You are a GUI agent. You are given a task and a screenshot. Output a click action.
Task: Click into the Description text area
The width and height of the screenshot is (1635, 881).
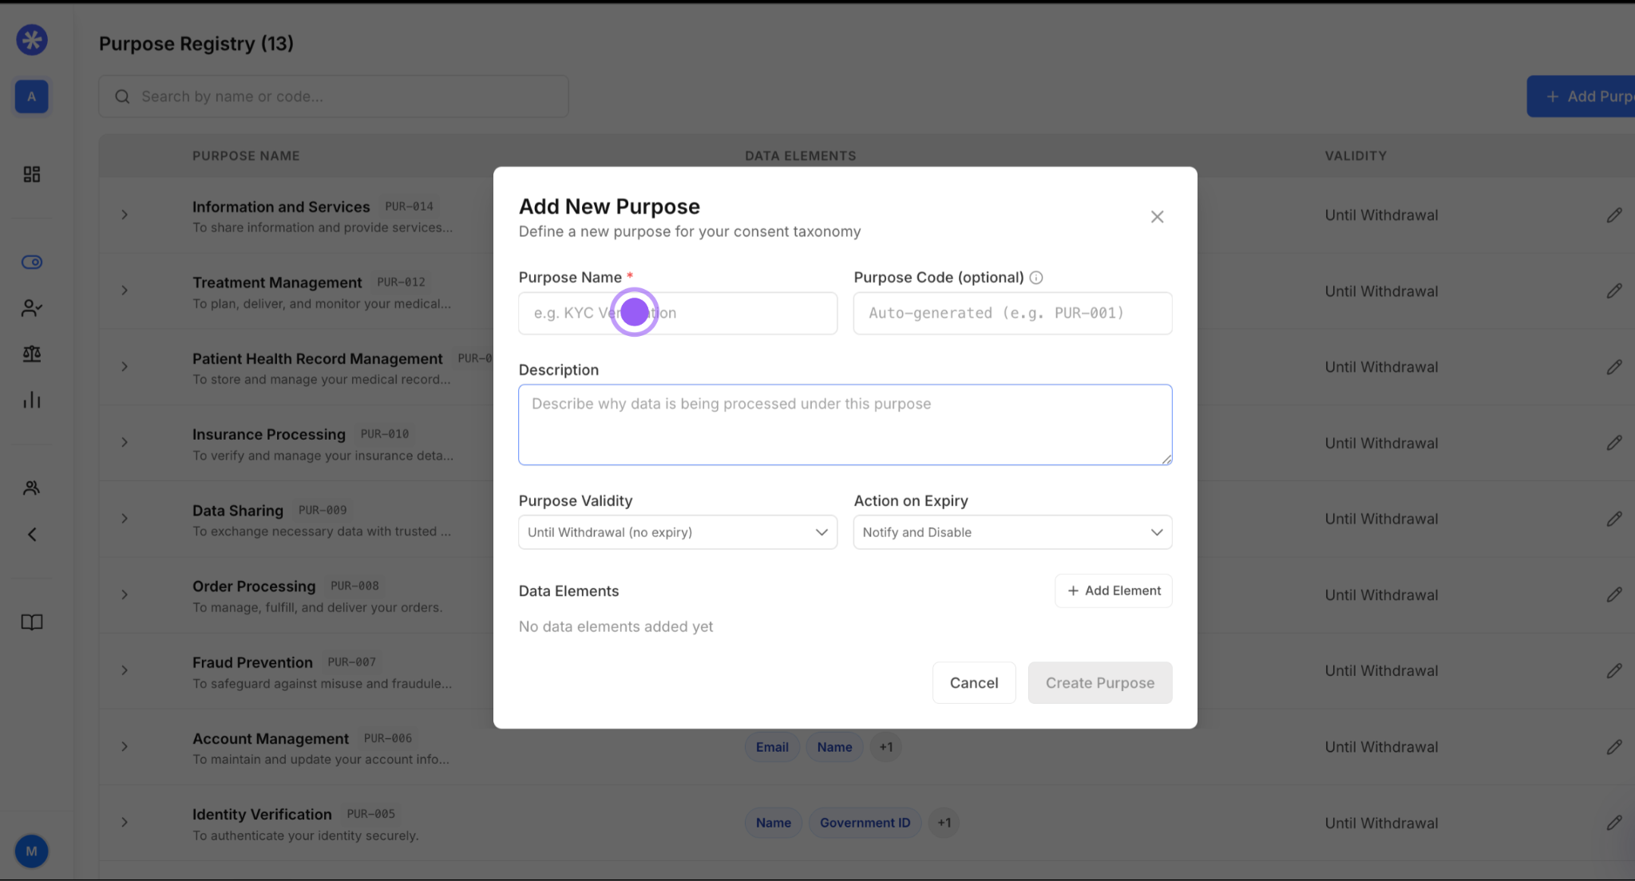[x=845, y=425]
